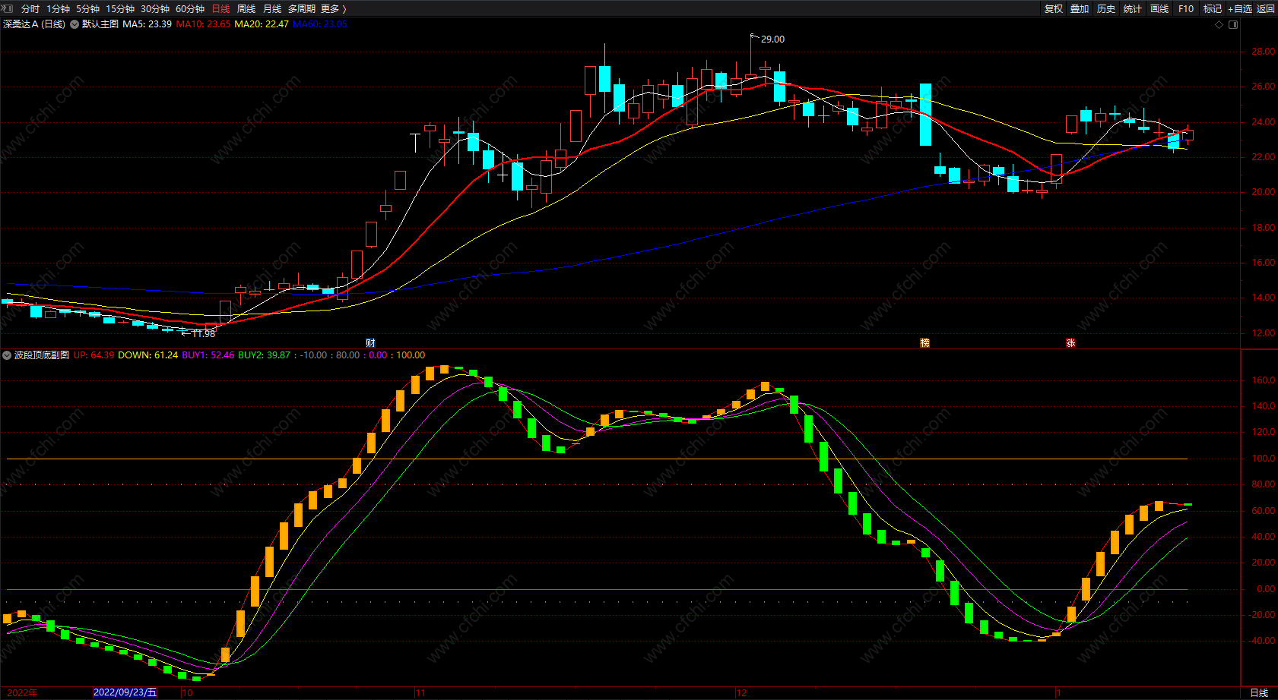This screenshot has width=1278, height=700.
Task: Click the 财 marker on the chart
Action: coord(370,343)
